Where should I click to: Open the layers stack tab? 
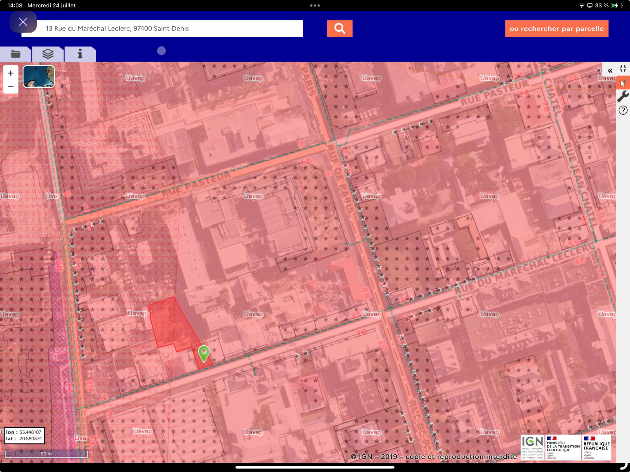(48, 54)
